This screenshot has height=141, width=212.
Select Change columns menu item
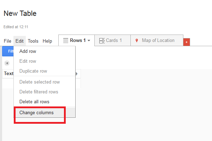(45, 112)
